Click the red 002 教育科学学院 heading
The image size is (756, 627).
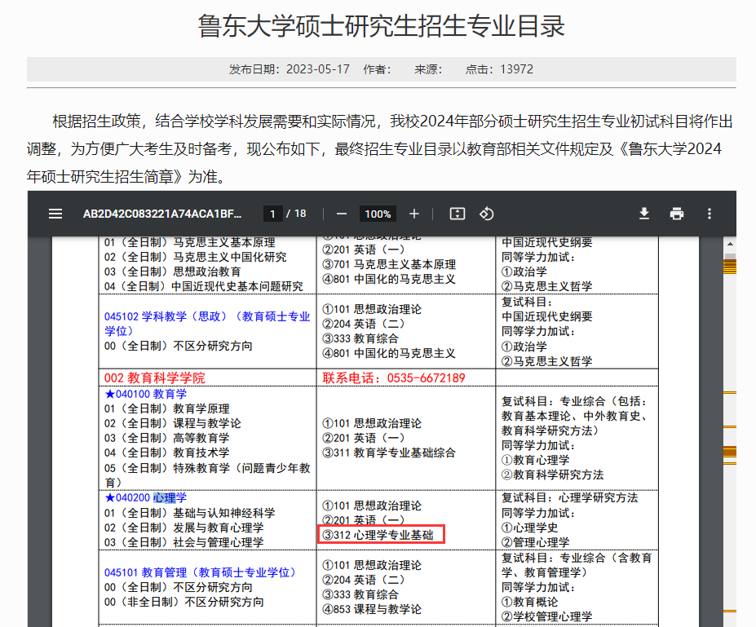click(155, 378)
